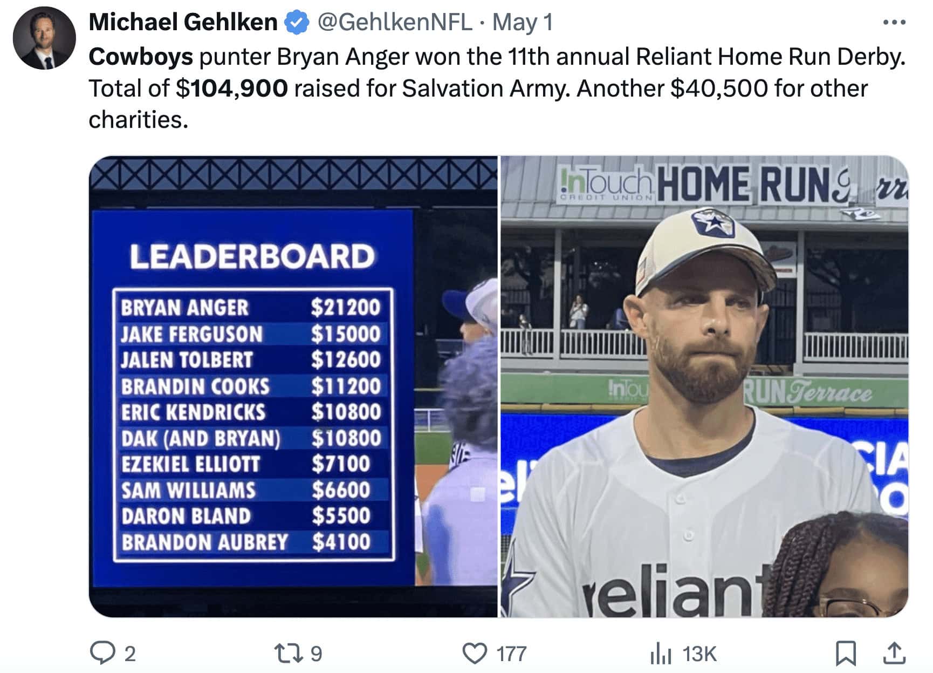This screenshot has width=933, height=673.
Task: Click the share upload arrow icon
Action: [x=894, y=653]
